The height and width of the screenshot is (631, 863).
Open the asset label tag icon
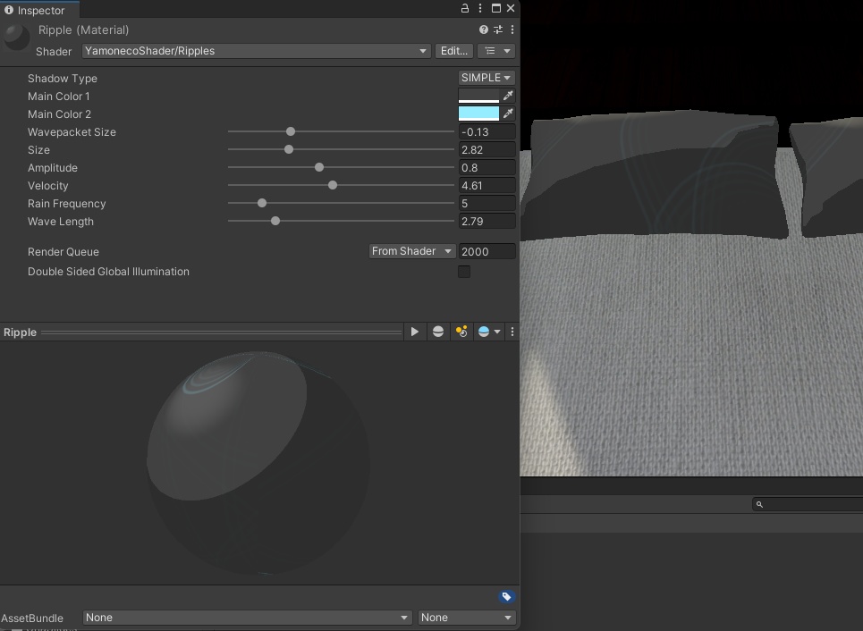tap(506, 597)
